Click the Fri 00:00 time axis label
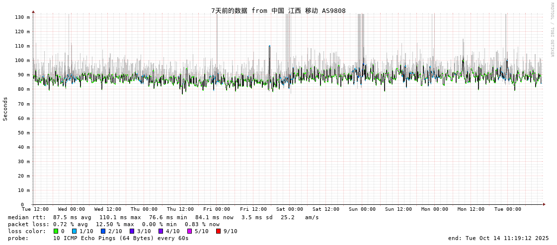 [217, 209]
